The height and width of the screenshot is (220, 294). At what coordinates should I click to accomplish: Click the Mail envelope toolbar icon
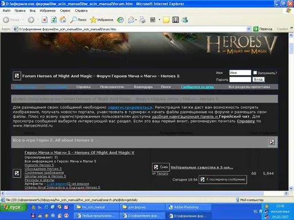point(131,19)
